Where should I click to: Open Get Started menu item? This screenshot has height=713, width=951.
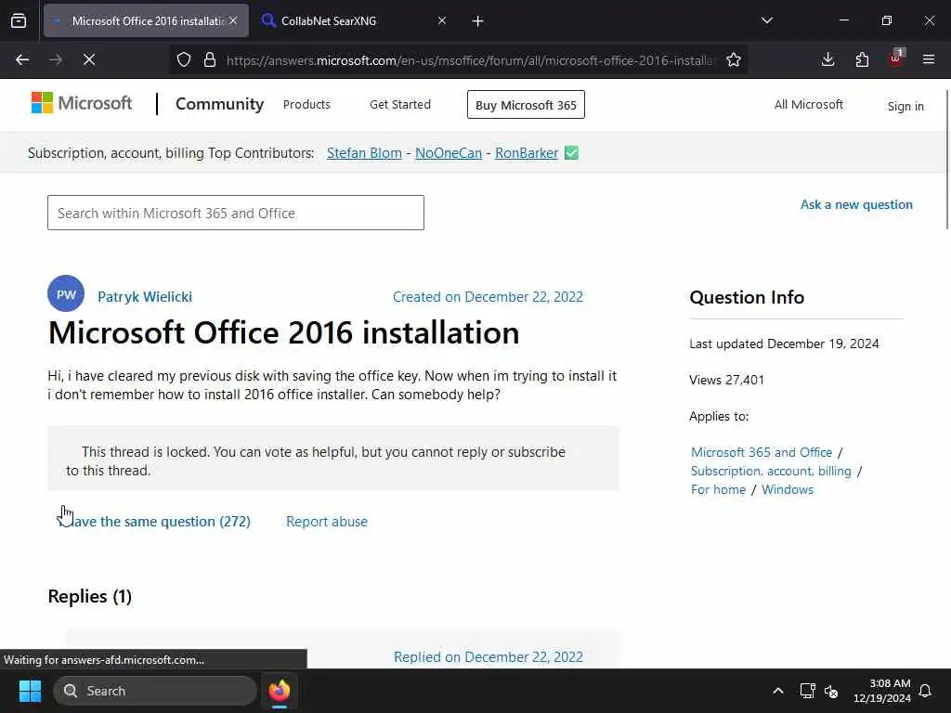(400, 104)
